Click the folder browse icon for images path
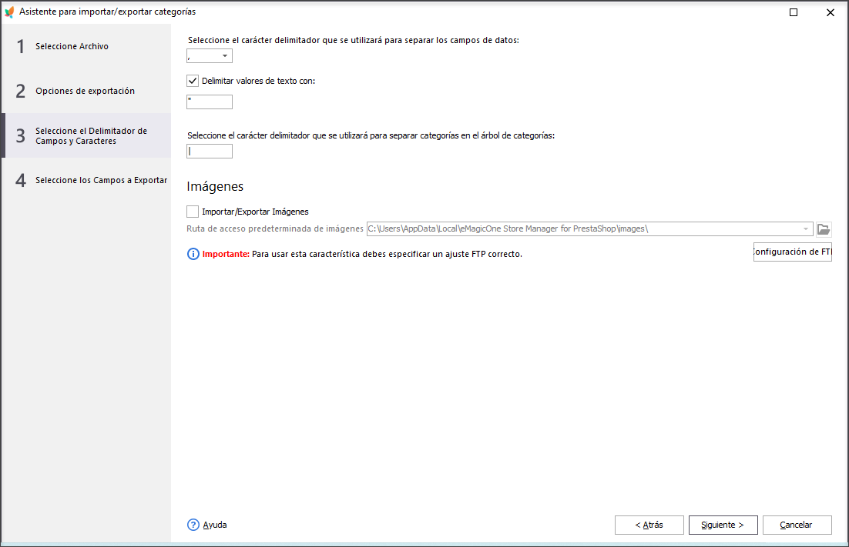This screenshot has height=547, width=849. 824,229
